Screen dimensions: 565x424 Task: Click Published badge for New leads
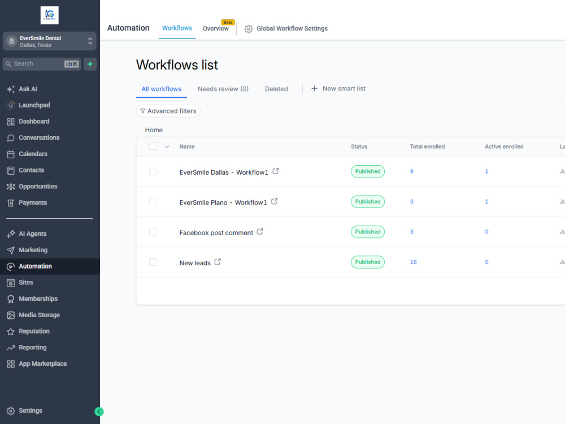coord(368,262)
